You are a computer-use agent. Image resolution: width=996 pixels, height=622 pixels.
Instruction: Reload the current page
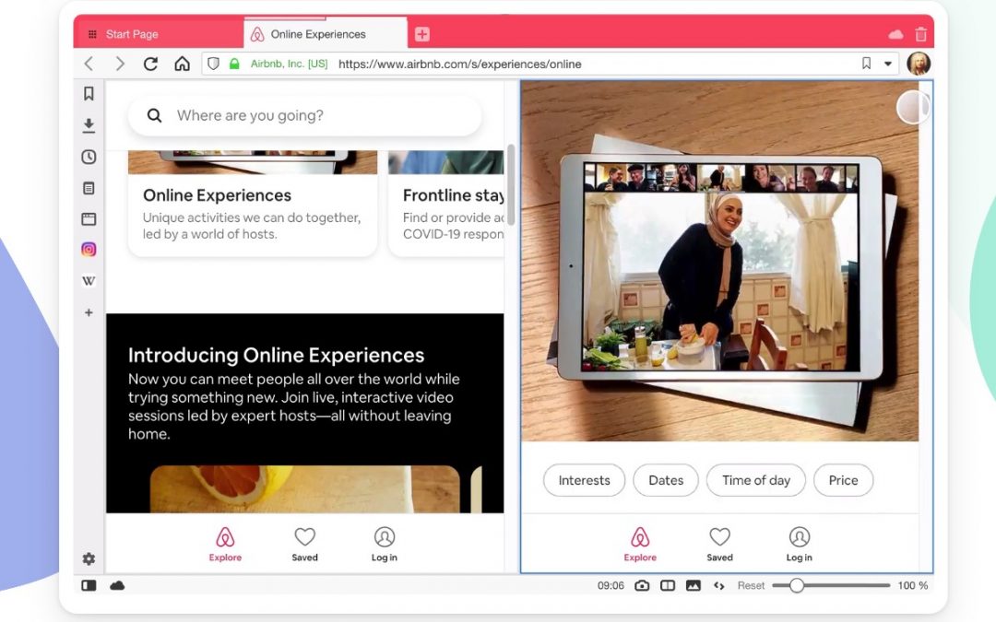pos(150,64)
